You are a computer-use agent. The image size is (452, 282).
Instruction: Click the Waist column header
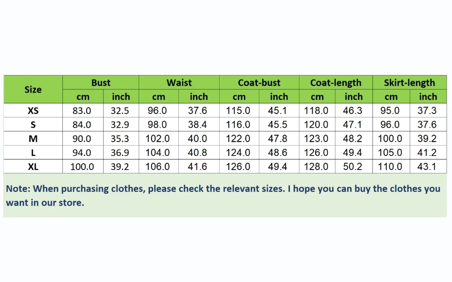click(179, 83)
